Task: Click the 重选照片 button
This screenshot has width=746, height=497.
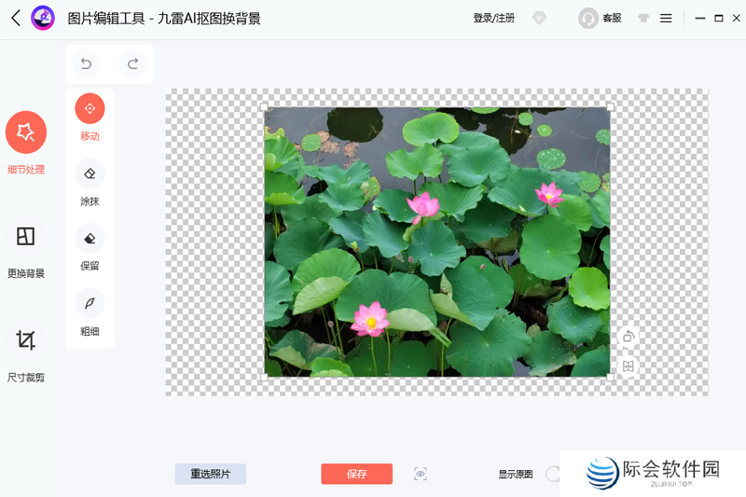Action: pos(210,474)
